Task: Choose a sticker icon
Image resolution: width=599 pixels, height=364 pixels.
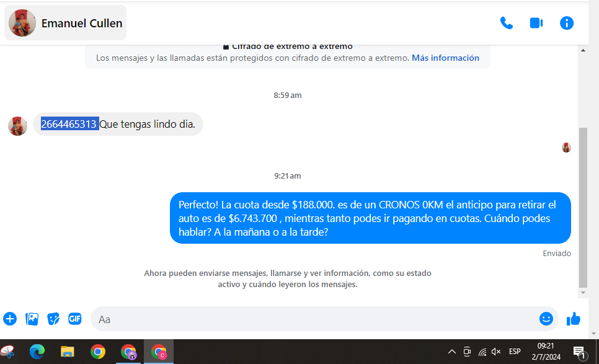Action: pyautogui.click(x=53, y=319)
